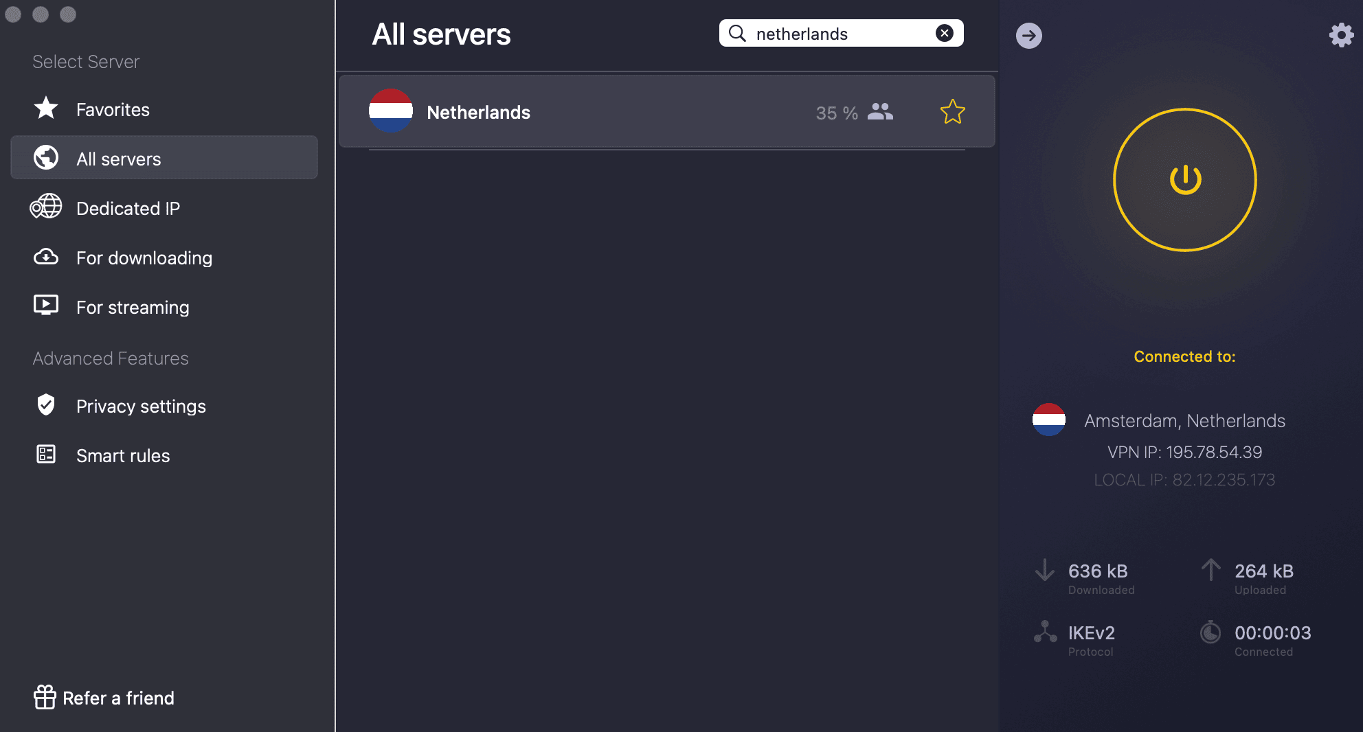The height and width of the screenshot is (732, 1363).
Task: Click the 35 % load value
Action: [x=837, y=113]
